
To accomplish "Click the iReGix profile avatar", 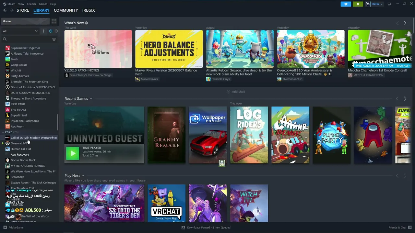I will click(x=368, y=4).
